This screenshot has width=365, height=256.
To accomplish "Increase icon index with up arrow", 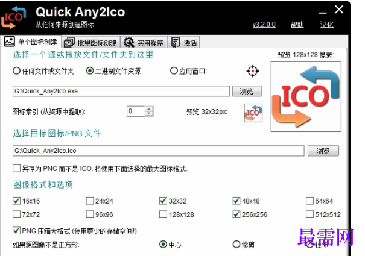I will coord(149,109).
